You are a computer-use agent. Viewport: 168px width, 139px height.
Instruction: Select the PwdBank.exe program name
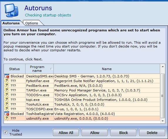point(37,86)
